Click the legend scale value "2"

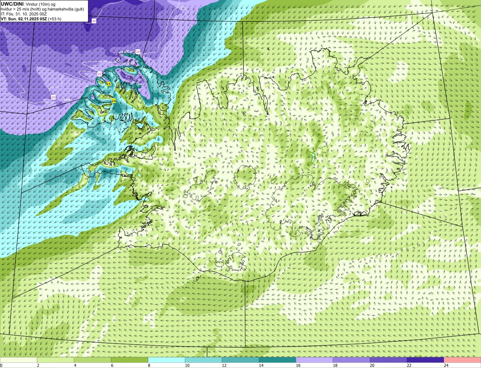pos(38,365)
